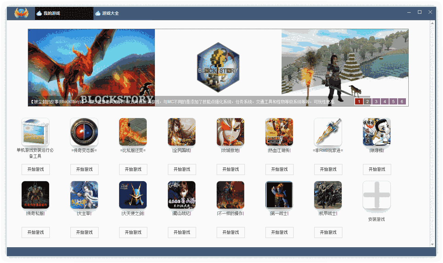Select the 不一样的操作 game icon
Screen dimensions: 443x263
click(x=230, y=195)
